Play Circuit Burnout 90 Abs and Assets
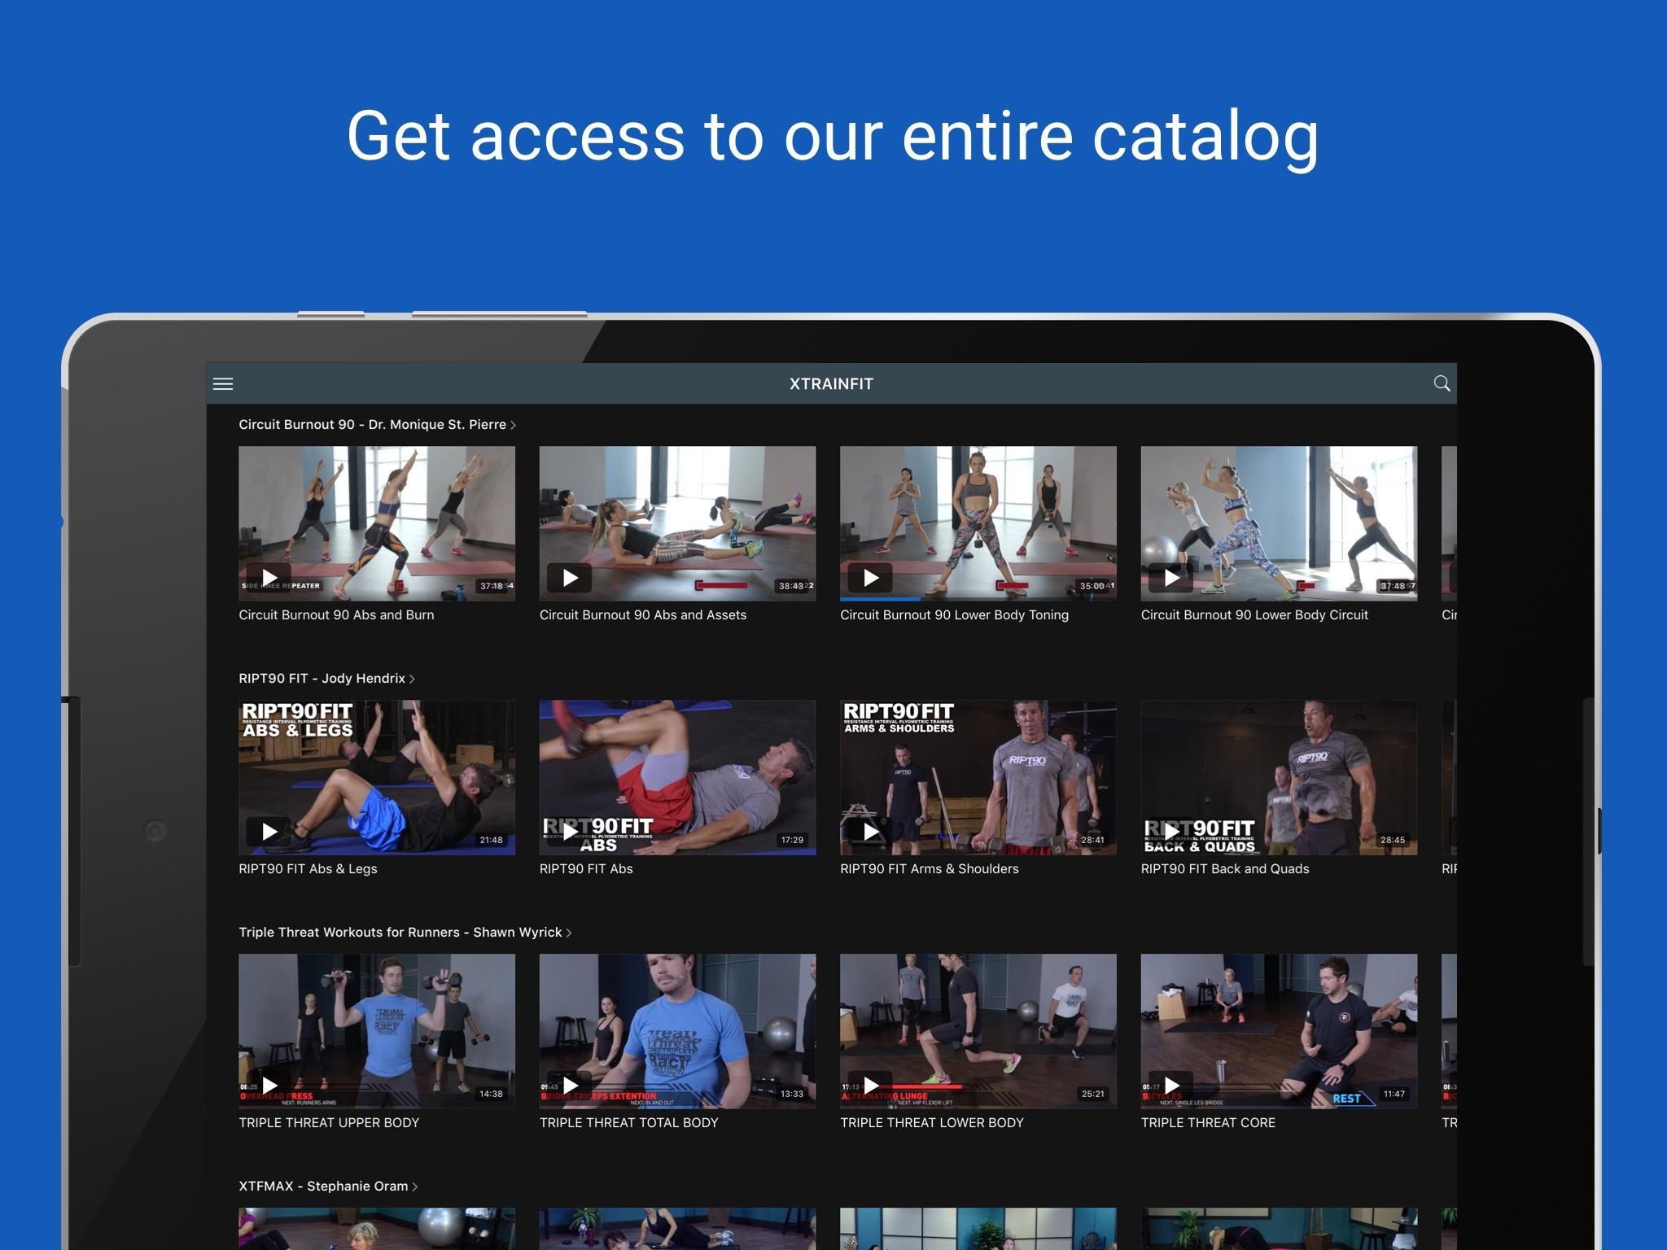Screen dimensions: 1667x1250 tap(570, 578)
